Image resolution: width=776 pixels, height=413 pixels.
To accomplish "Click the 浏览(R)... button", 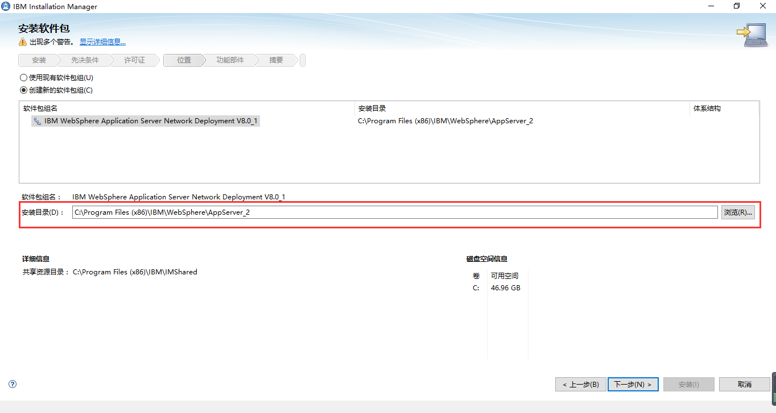I will 738,212.
